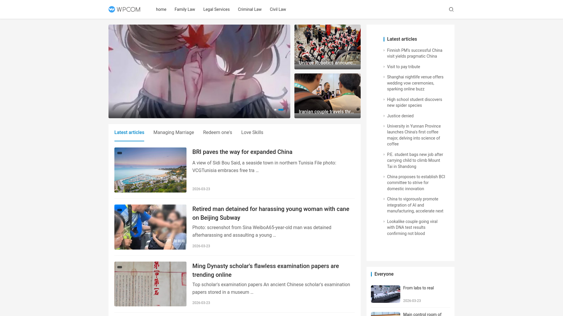The width and height of the screenshot is (563, 316).
Task: Click 2026-03-23 date under From labs to real
Action: 412,301
